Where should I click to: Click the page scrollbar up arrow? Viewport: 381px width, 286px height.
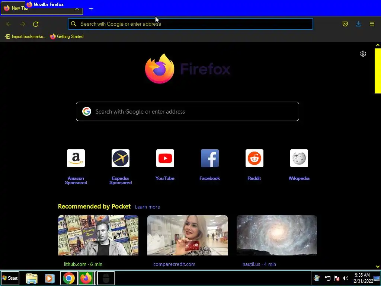[378, 45]
